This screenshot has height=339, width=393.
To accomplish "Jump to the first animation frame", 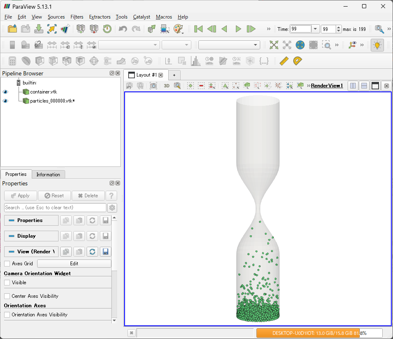I will click(198, 29).
